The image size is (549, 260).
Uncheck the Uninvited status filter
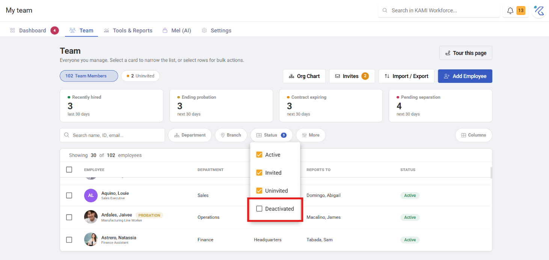[259, 191]
